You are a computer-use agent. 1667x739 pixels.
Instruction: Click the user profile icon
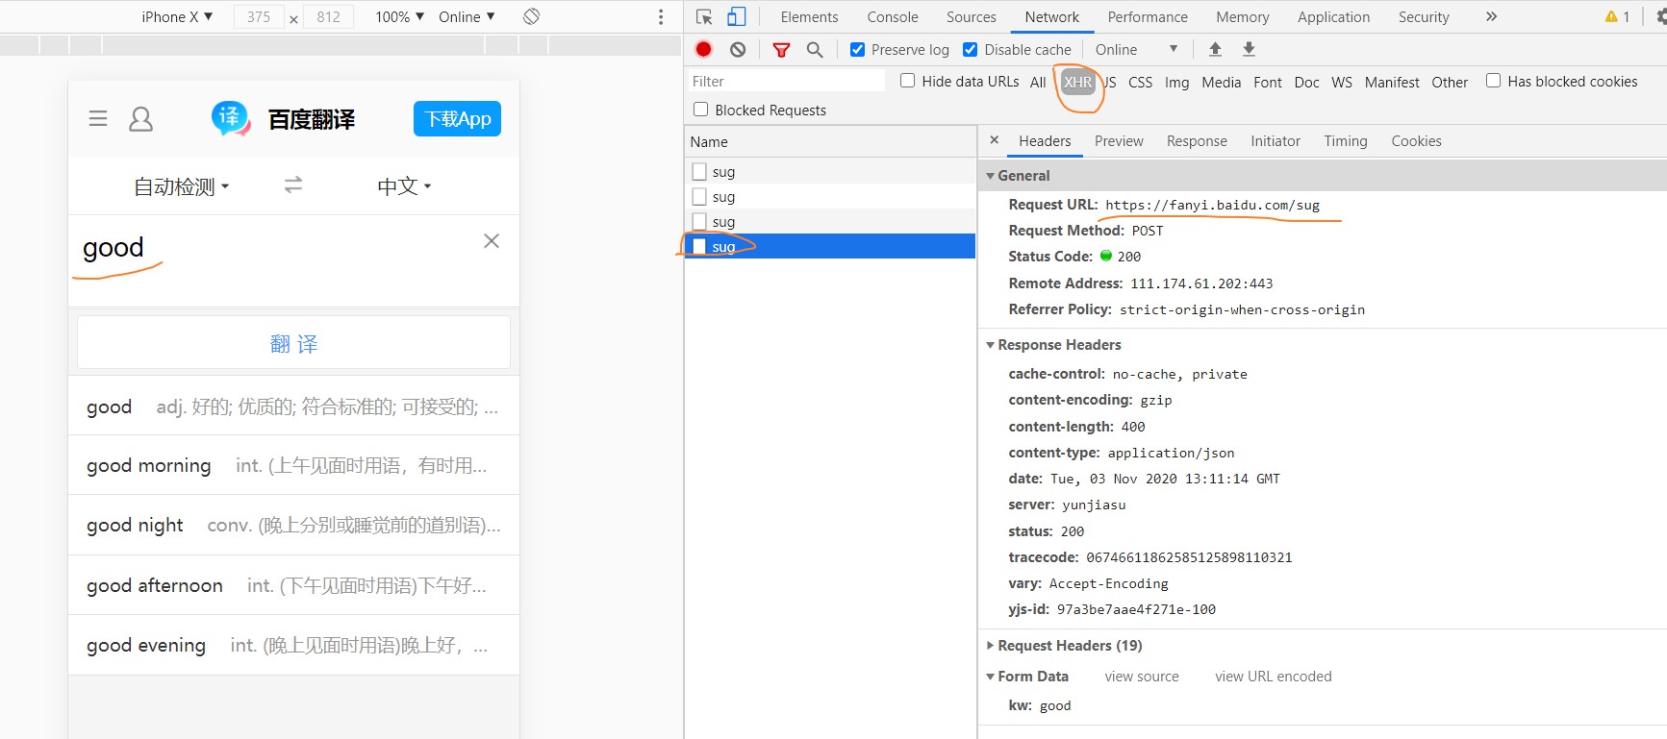pos(140,119)
